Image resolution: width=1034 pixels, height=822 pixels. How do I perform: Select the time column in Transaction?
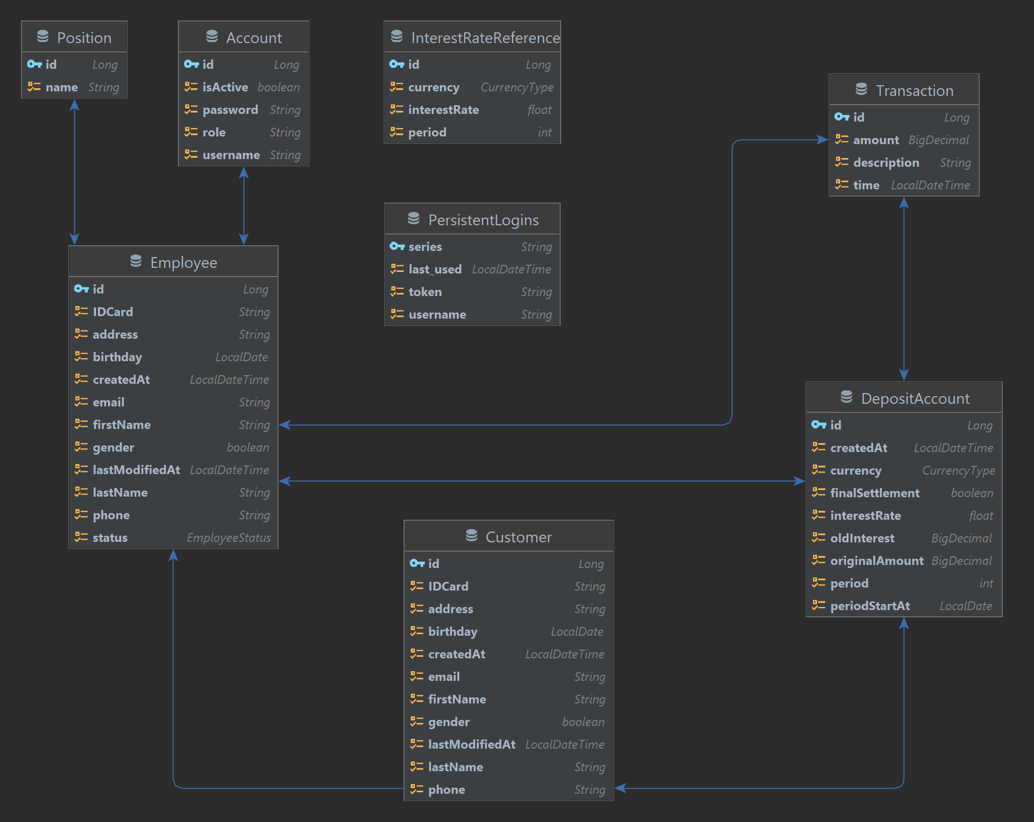(904, 185)
